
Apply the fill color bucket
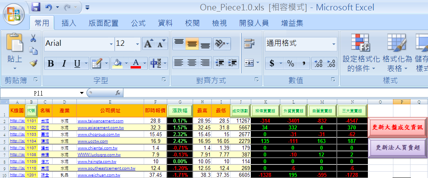pos(117,64)
